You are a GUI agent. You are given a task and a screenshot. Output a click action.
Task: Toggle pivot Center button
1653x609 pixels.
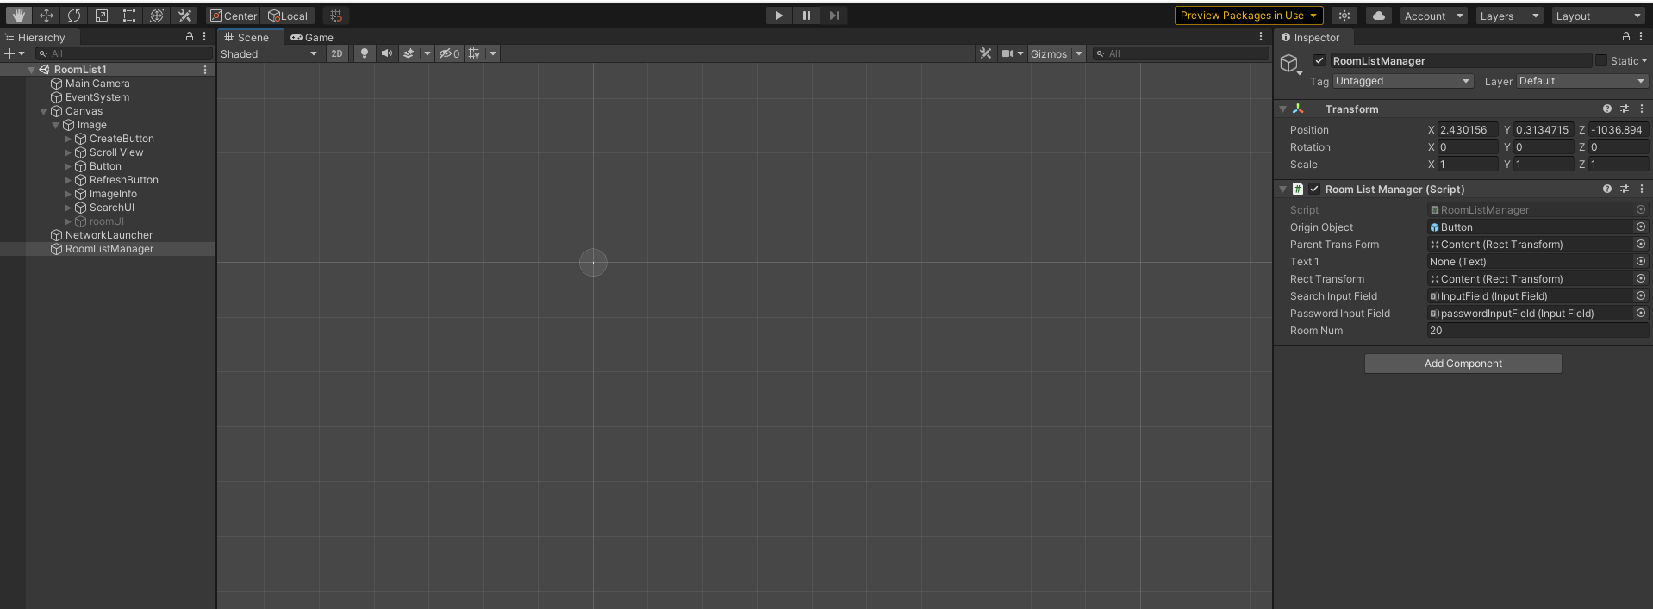(234, 16)
